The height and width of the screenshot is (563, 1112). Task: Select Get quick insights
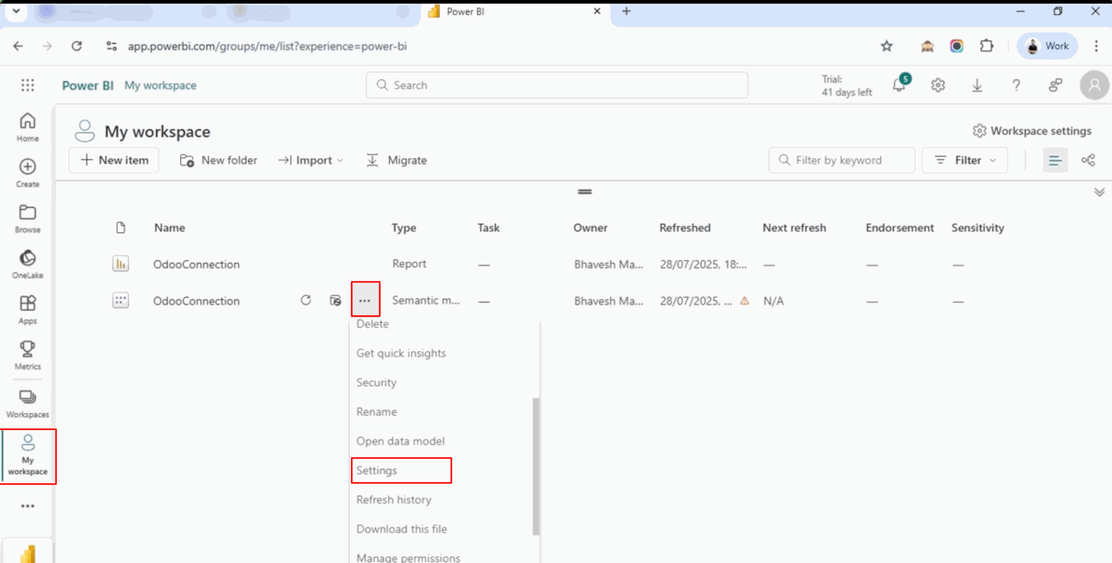point(401,353)
